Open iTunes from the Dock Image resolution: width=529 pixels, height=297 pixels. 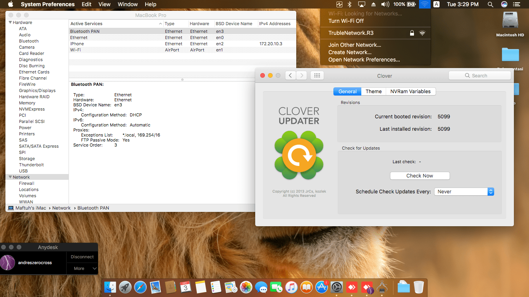pyautogui.click(x=291, y=287)
